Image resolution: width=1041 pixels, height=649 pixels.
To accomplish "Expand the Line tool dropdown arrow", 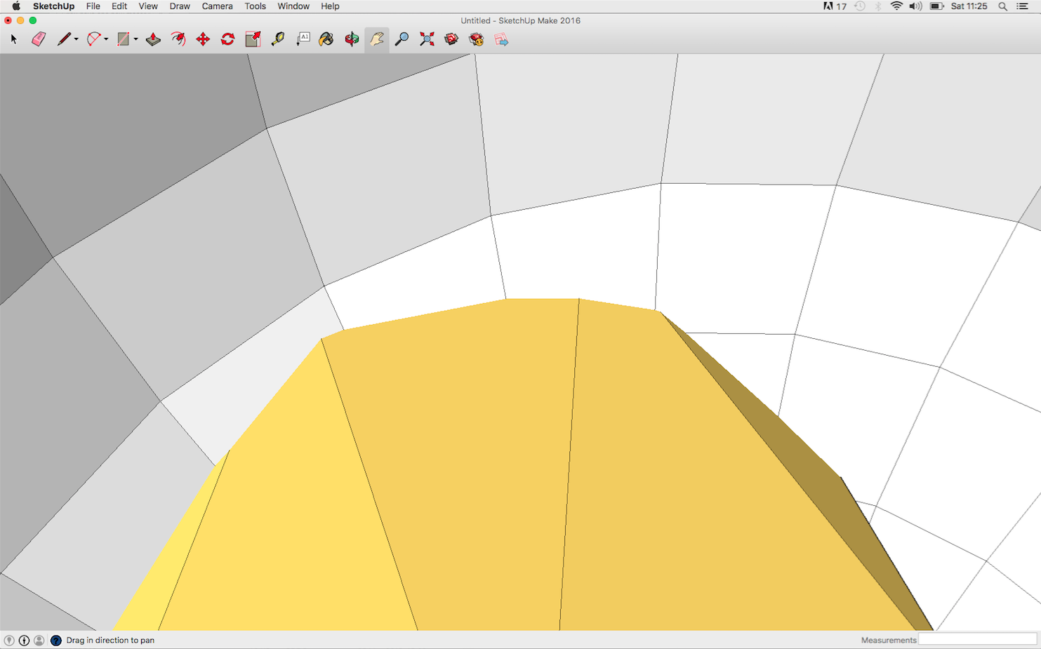I will (76, 40).
